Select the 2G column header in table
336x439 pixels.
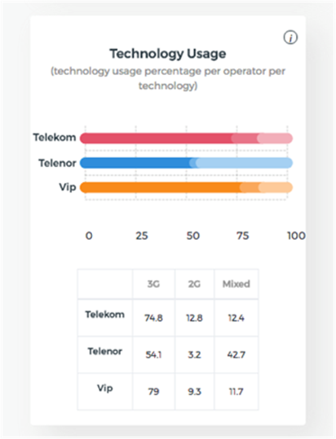(x=194, y=284)
